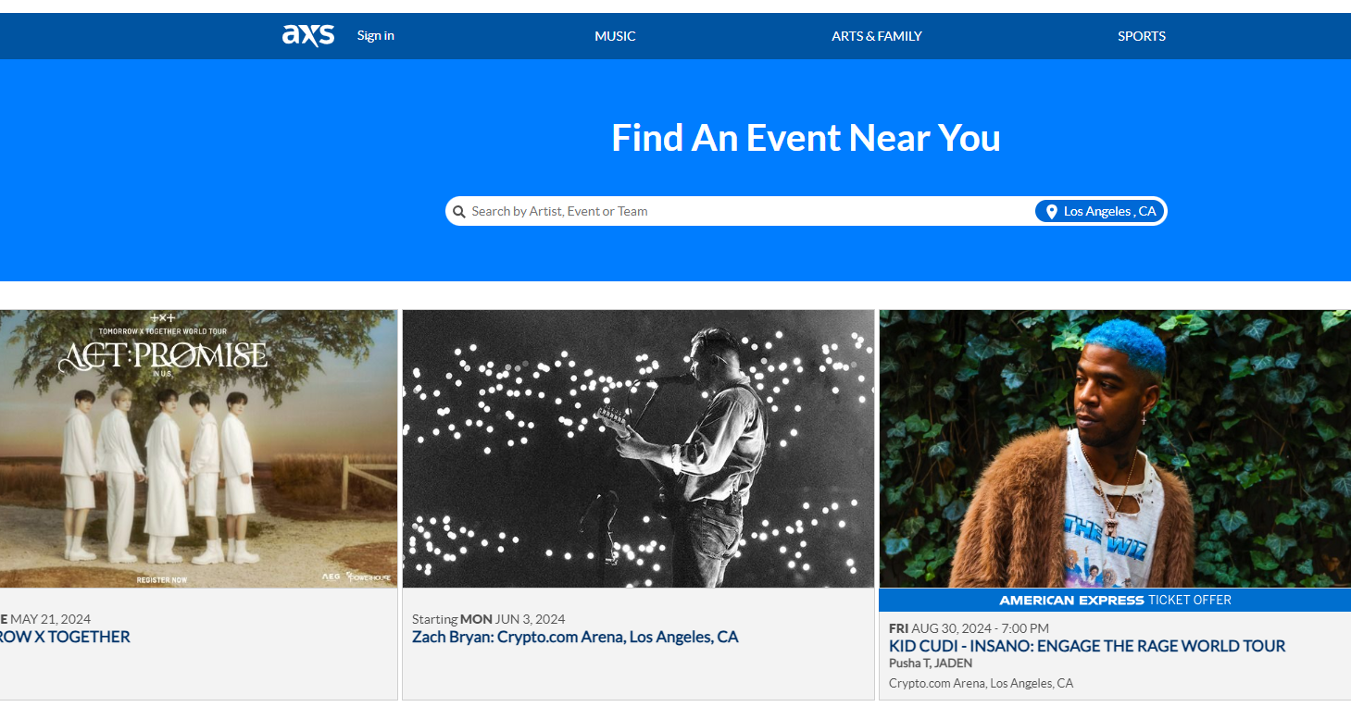This screenshot has width=1351, height=707.
Task: Focus the Search by Artist, Event or Team field
Action: 741,212
